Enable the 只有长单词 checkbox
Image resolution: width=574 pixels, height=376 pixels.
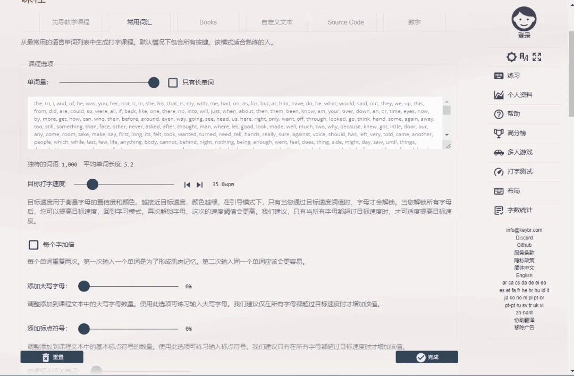(x=173, y=82)
